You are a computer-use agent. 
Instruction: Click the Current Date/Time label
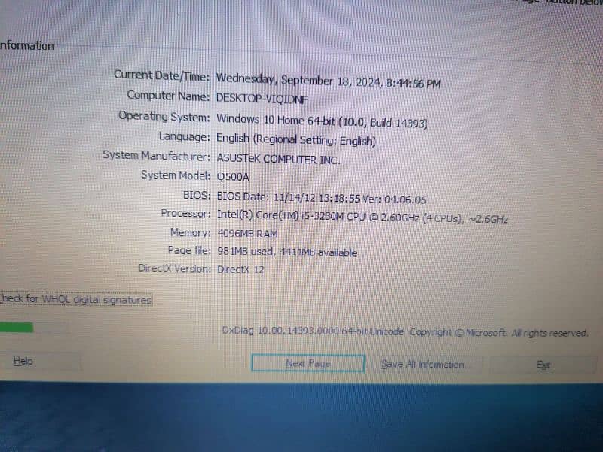coord(161,75)
